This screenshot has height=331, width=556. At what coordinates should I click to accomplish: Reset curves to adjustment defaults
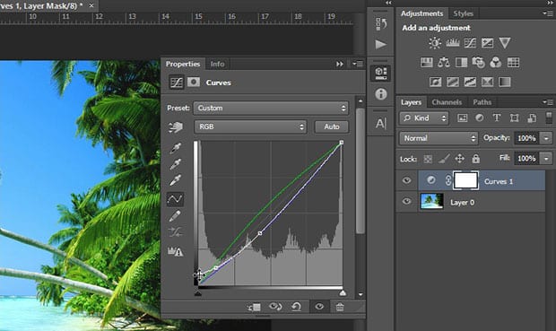click(296, 307)
